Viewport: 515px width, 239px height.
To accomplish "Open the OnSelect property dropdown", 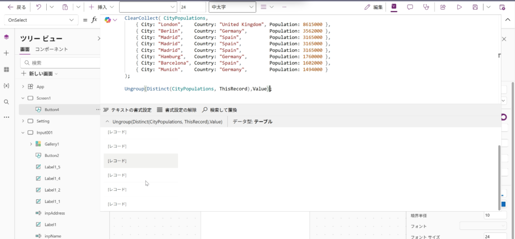I will [x=40, y=20].
